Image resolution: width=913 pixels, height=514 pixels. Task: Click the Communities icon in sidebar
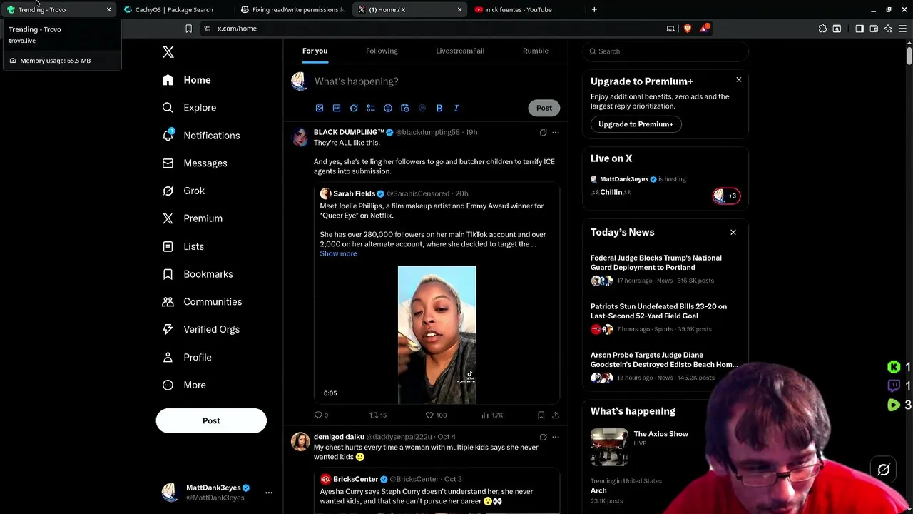click(x=168, y=302)
